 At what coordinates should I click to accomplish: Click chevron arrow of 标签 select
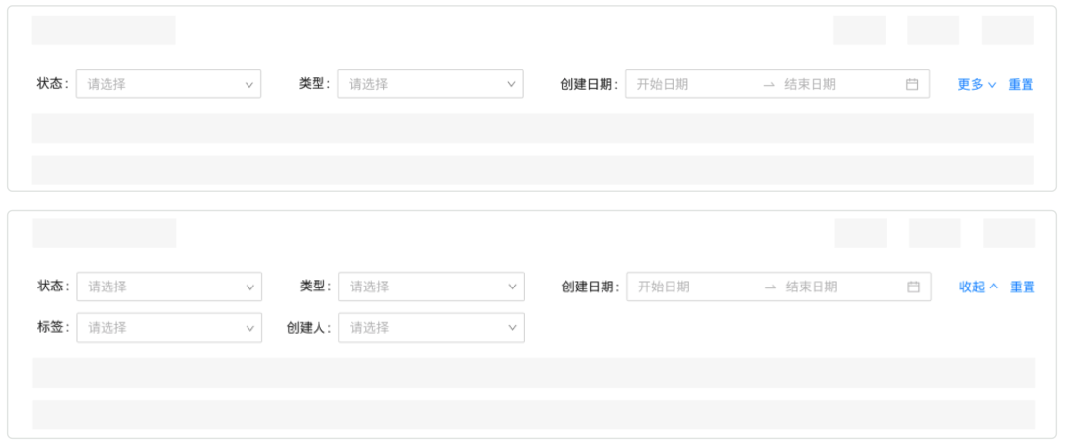(x=250, y=327)
